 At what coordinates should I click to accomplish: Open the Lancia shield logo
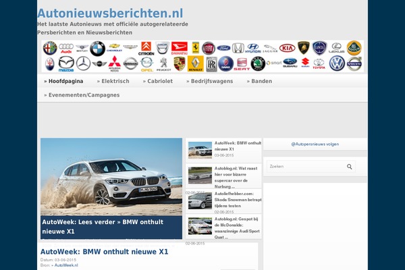click(x=319, y=48)
